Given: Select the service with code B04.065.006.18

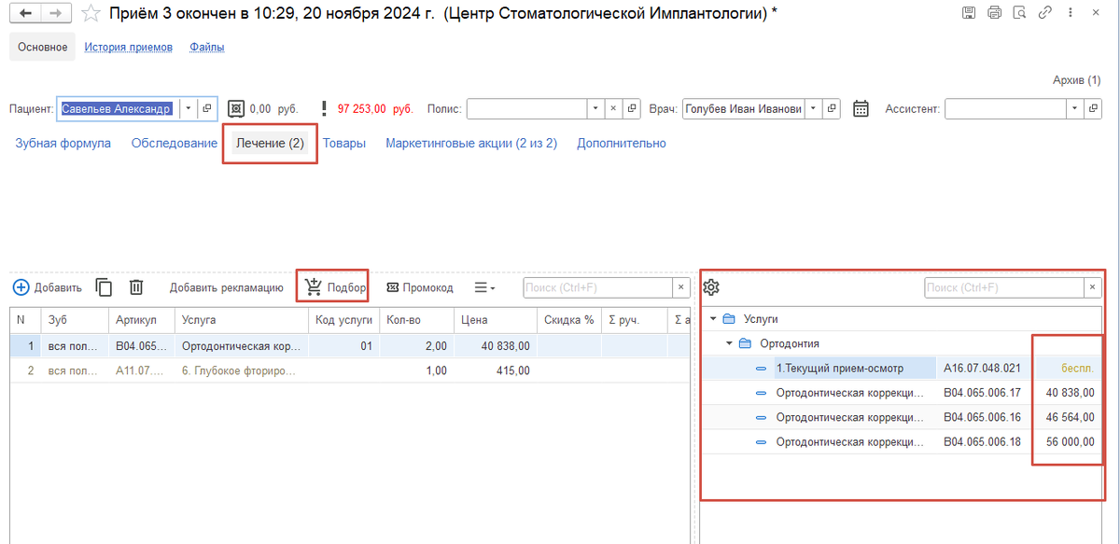Looking at the screenshot, I should [902, 441].
